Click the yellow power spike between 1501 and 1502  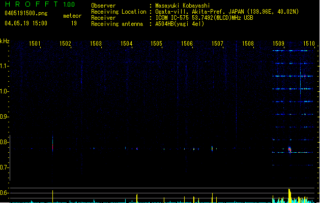(52, 196)
